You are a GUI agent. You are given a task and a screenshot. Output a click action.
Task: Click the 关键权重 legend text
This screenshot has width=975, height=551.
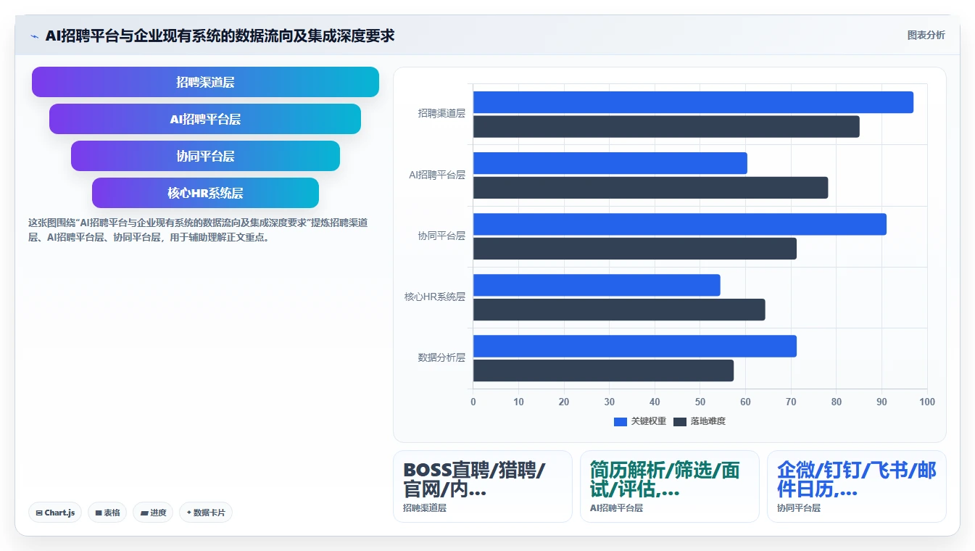pyautogui.click(x=649, y=421)
